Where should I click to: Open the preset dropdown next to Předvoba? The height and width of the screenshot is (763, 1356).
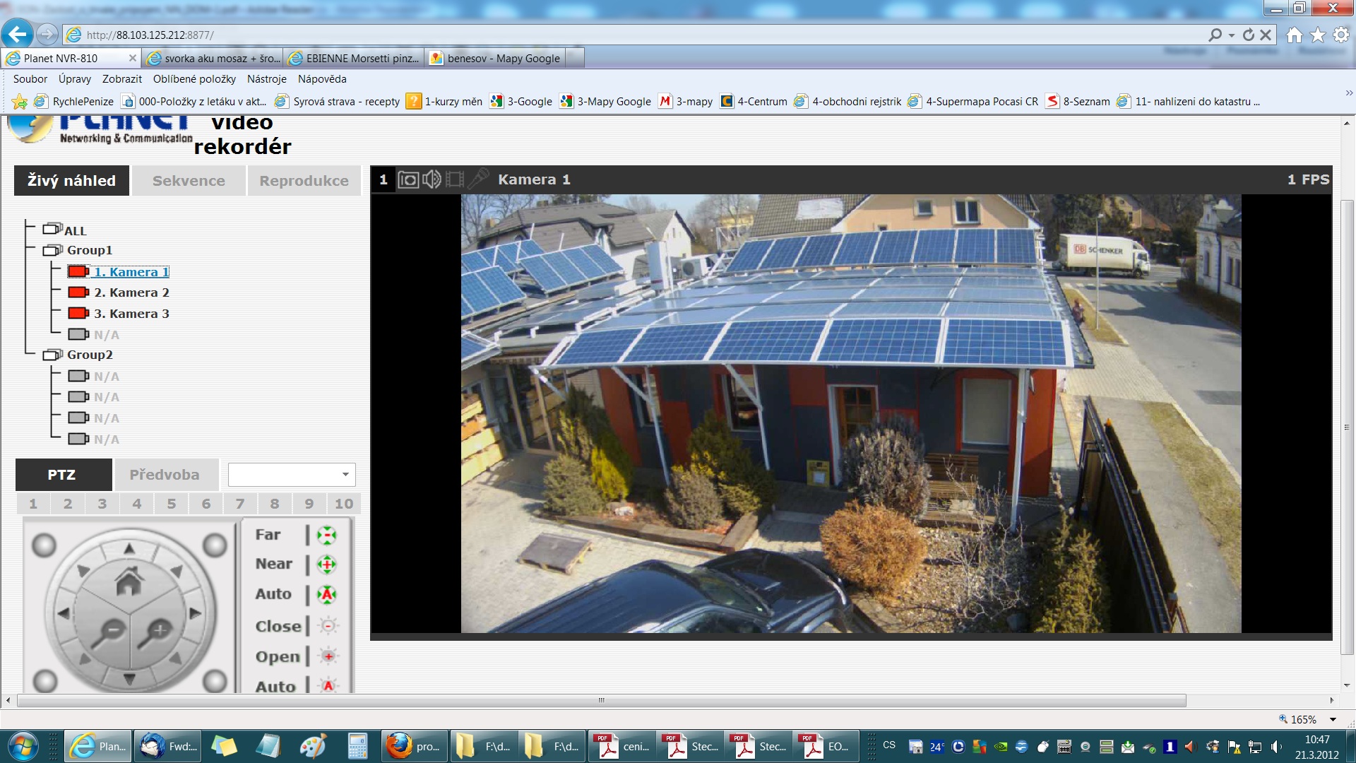tap(292, 475)
